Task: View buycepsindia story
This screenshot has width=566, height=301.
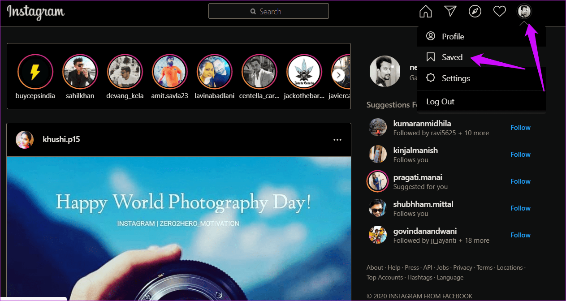Action: 35,72
